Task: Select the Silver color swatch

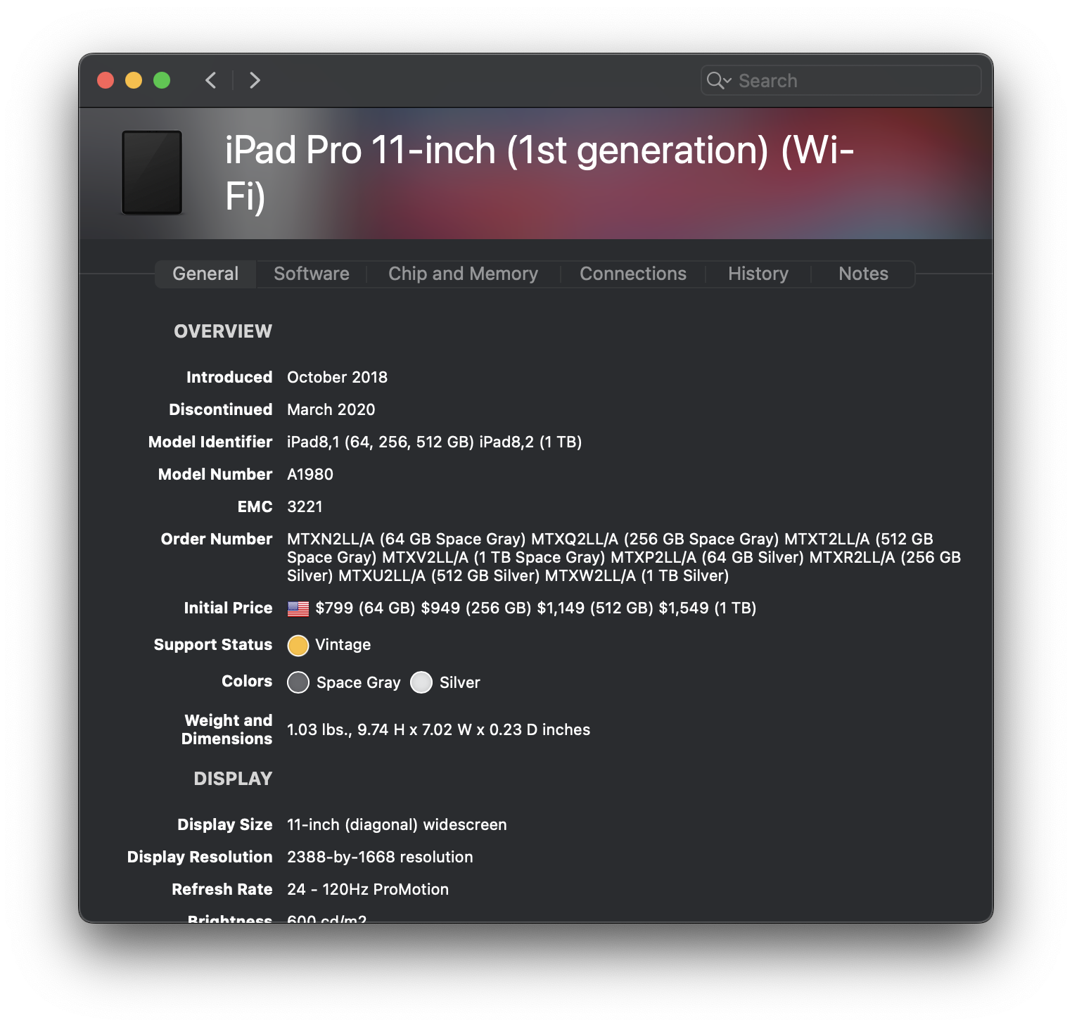Action: (x=421, y=682)
